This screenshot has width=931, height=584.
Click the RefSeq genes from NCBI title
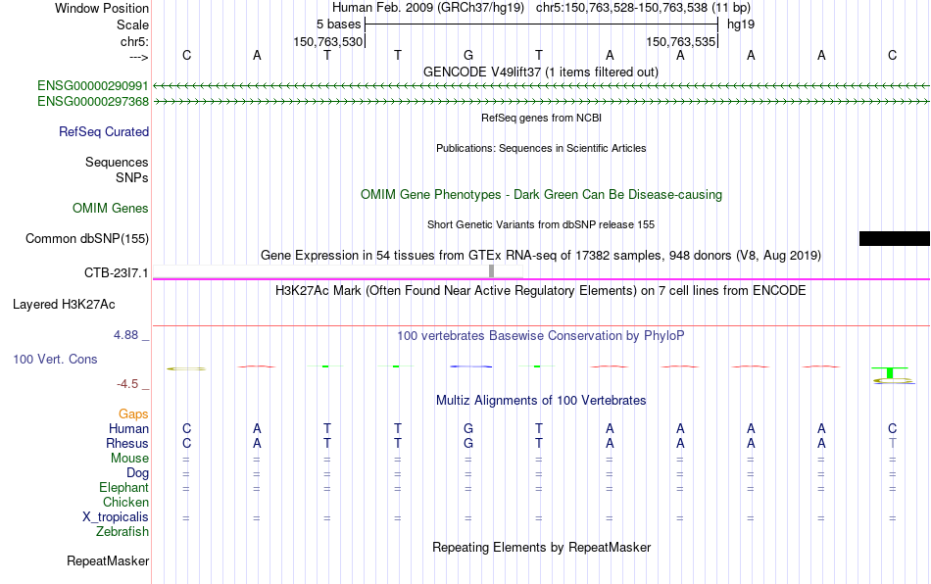[x=542, y=119]
